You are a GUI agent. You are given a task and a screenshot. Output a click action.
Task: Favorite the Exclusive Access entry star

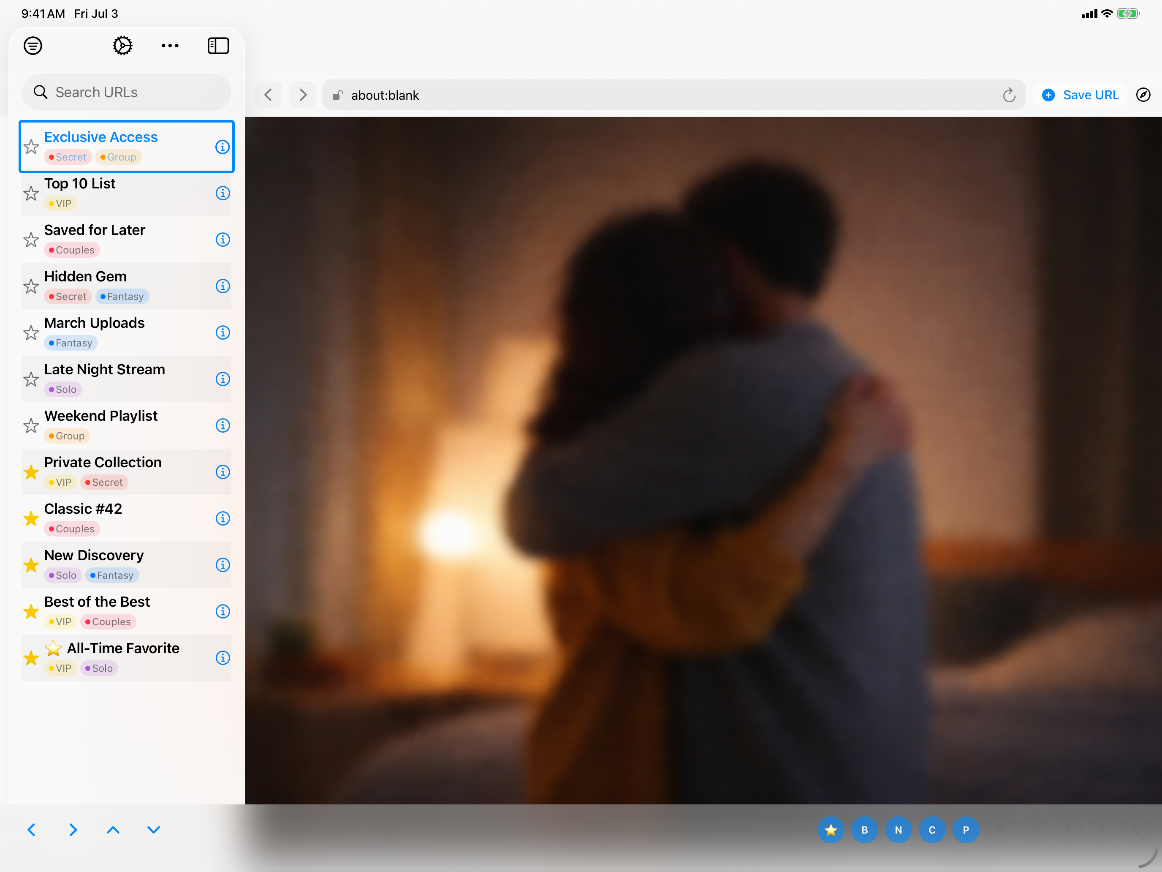click(31, 147)
